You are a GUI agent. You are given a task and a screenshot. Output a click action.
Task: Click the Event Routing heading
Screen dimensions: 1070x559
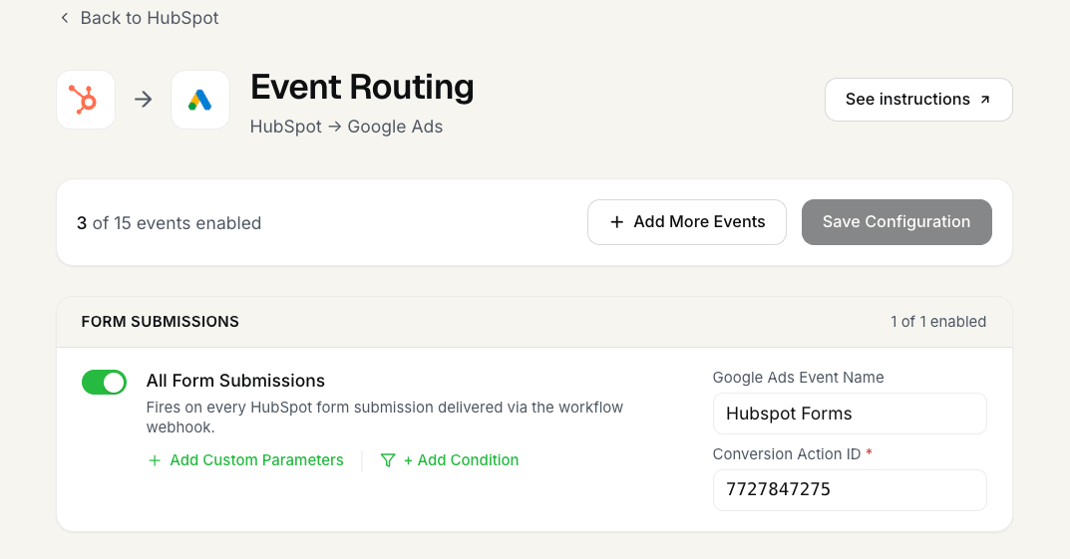[362, 88]
